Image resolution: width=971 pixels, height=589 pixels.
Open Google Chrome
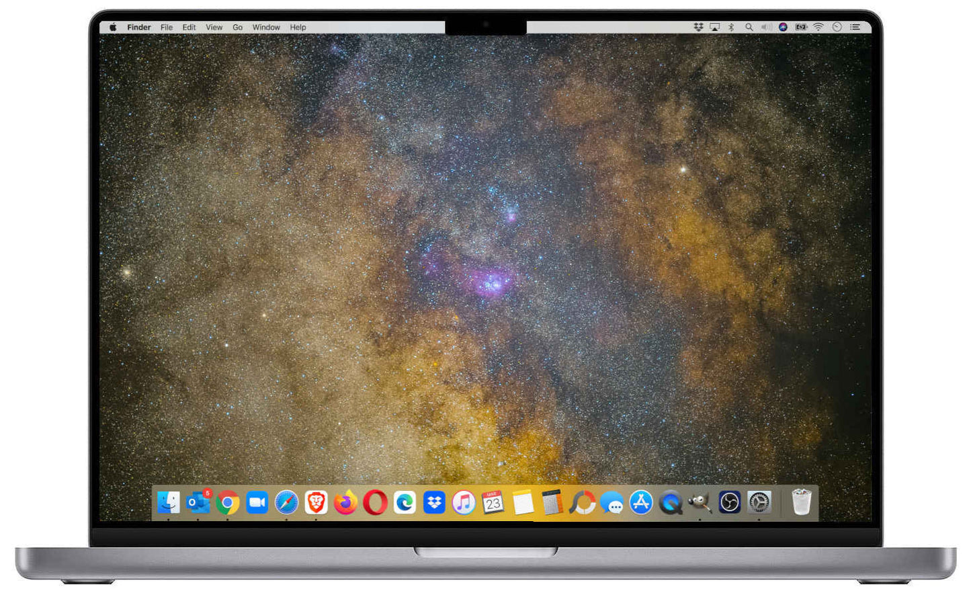(227, 502)
